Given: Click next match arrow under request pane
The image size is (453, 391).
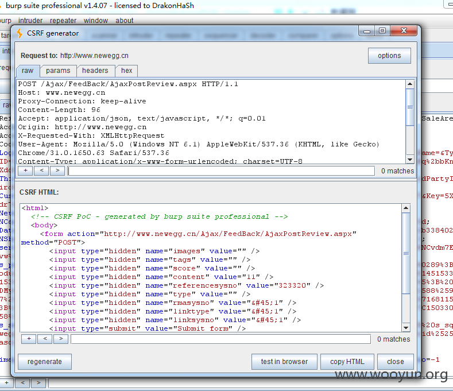Looking at the screenshot, I should pos(57,171).
